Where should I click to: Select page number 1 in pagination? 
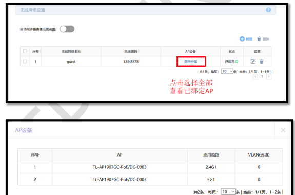(262, 76)
